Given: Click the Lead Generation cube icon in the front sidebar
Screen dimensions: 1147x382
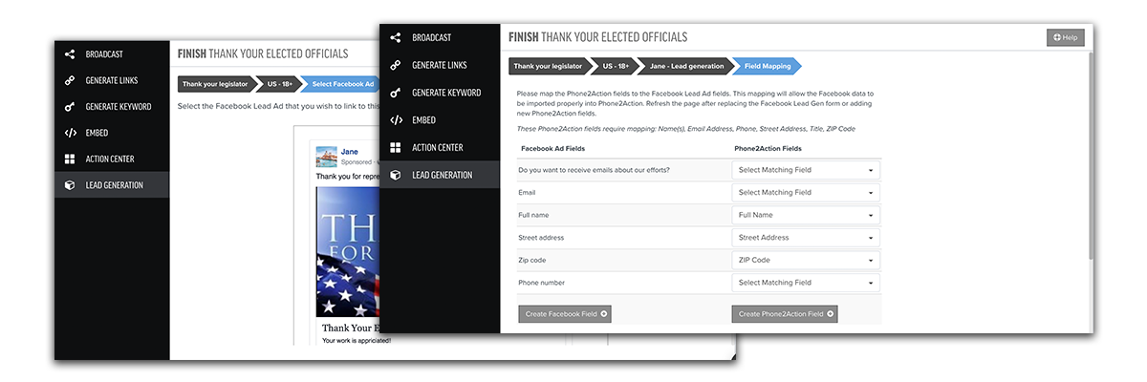Looking at the screenshot, I should tap(396, 175).
